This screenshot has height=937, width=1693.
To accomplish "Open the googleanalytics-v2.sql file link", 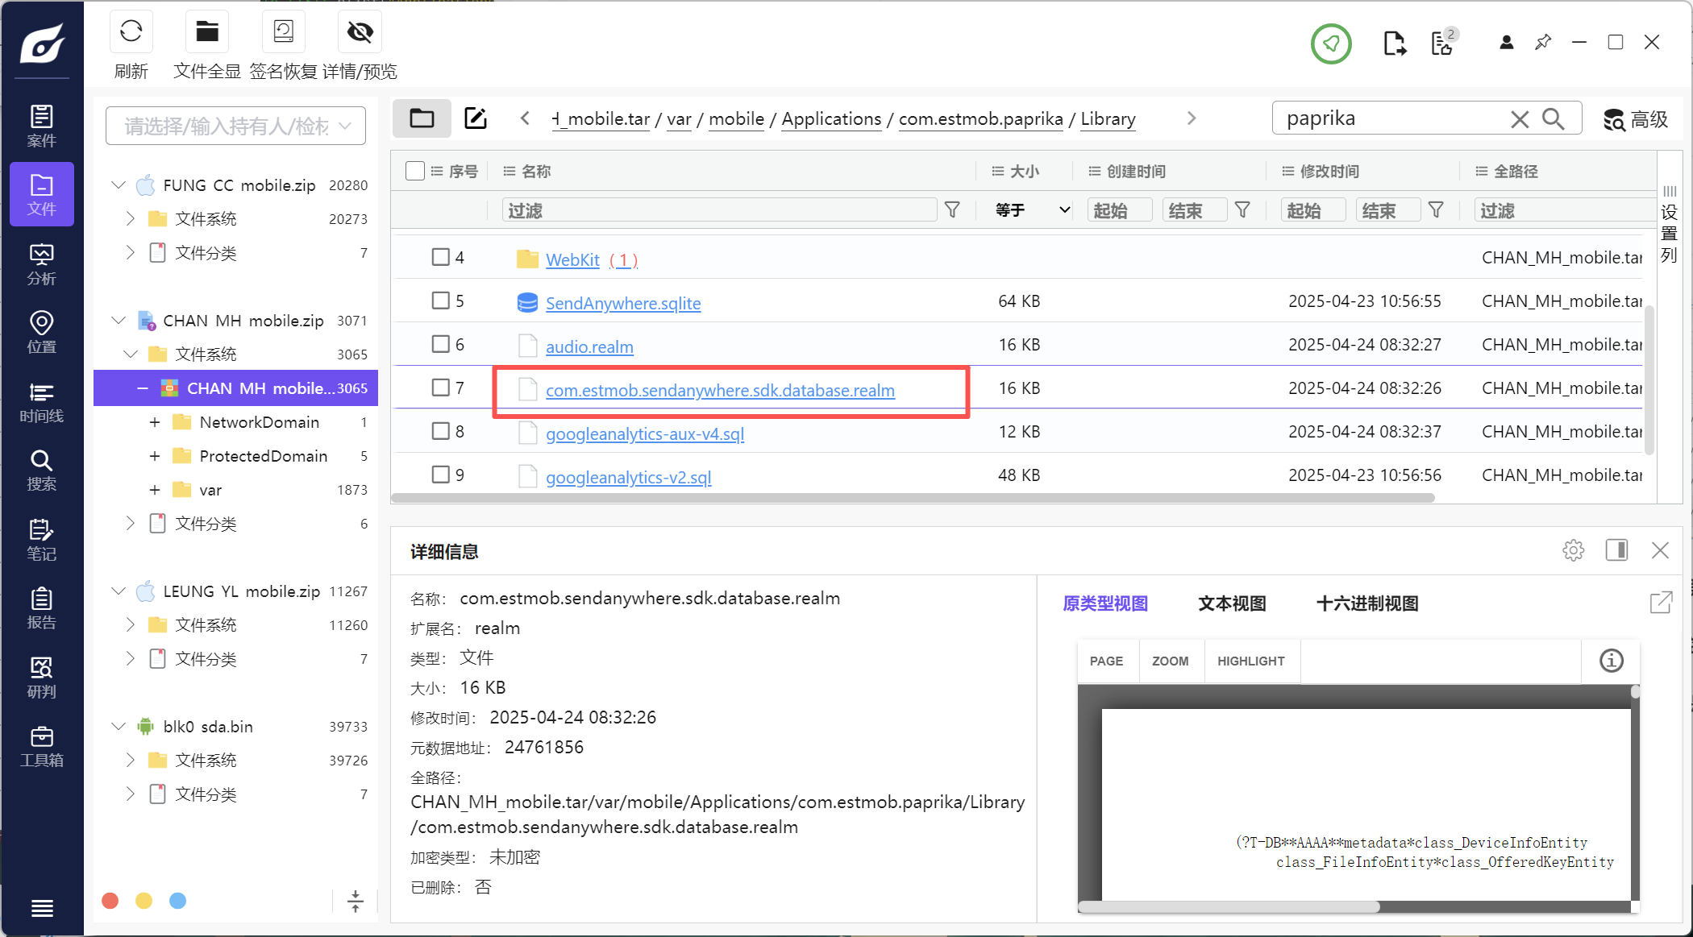I will coord(629,477).
